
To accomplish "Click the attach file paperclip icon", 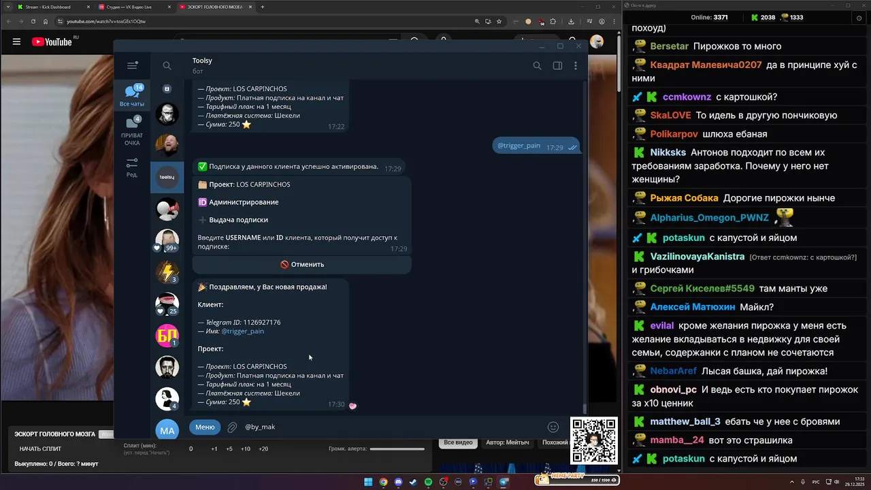I will pyautogui.click(x=232, y=427).
